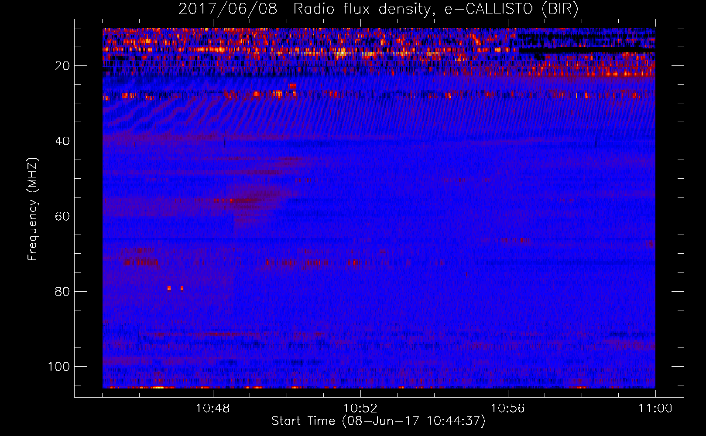Click the y-axis label "Frequency (MHZ)"
The width and height of the screenshot is (706, 436).
tap(33, 209)
